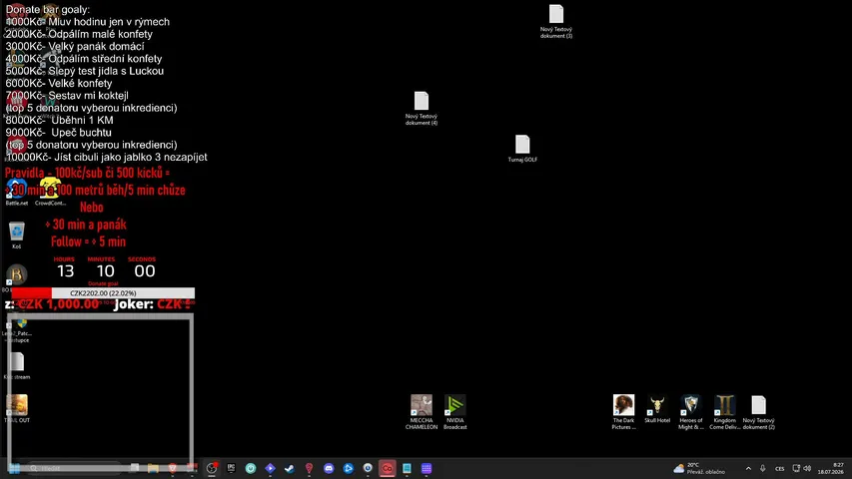Screen dimensions: 852x479
Task: Open Discord from the taskbar
Action: coord(329,468)
